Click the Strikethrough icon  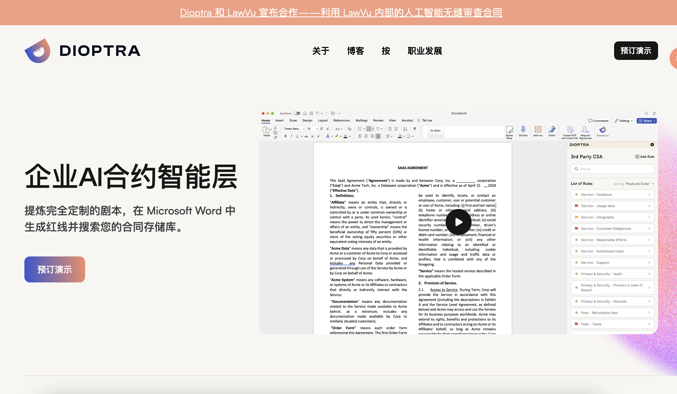tap(306, 136)
